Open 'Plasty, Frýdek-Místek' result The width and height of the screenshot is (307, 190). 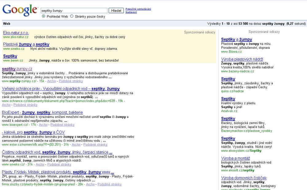[x=58, y=172]
